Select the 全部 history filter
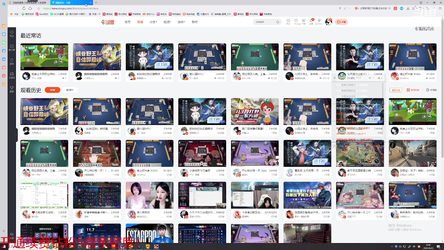This screenshot has height=250, width=444. tap(52, 90)
